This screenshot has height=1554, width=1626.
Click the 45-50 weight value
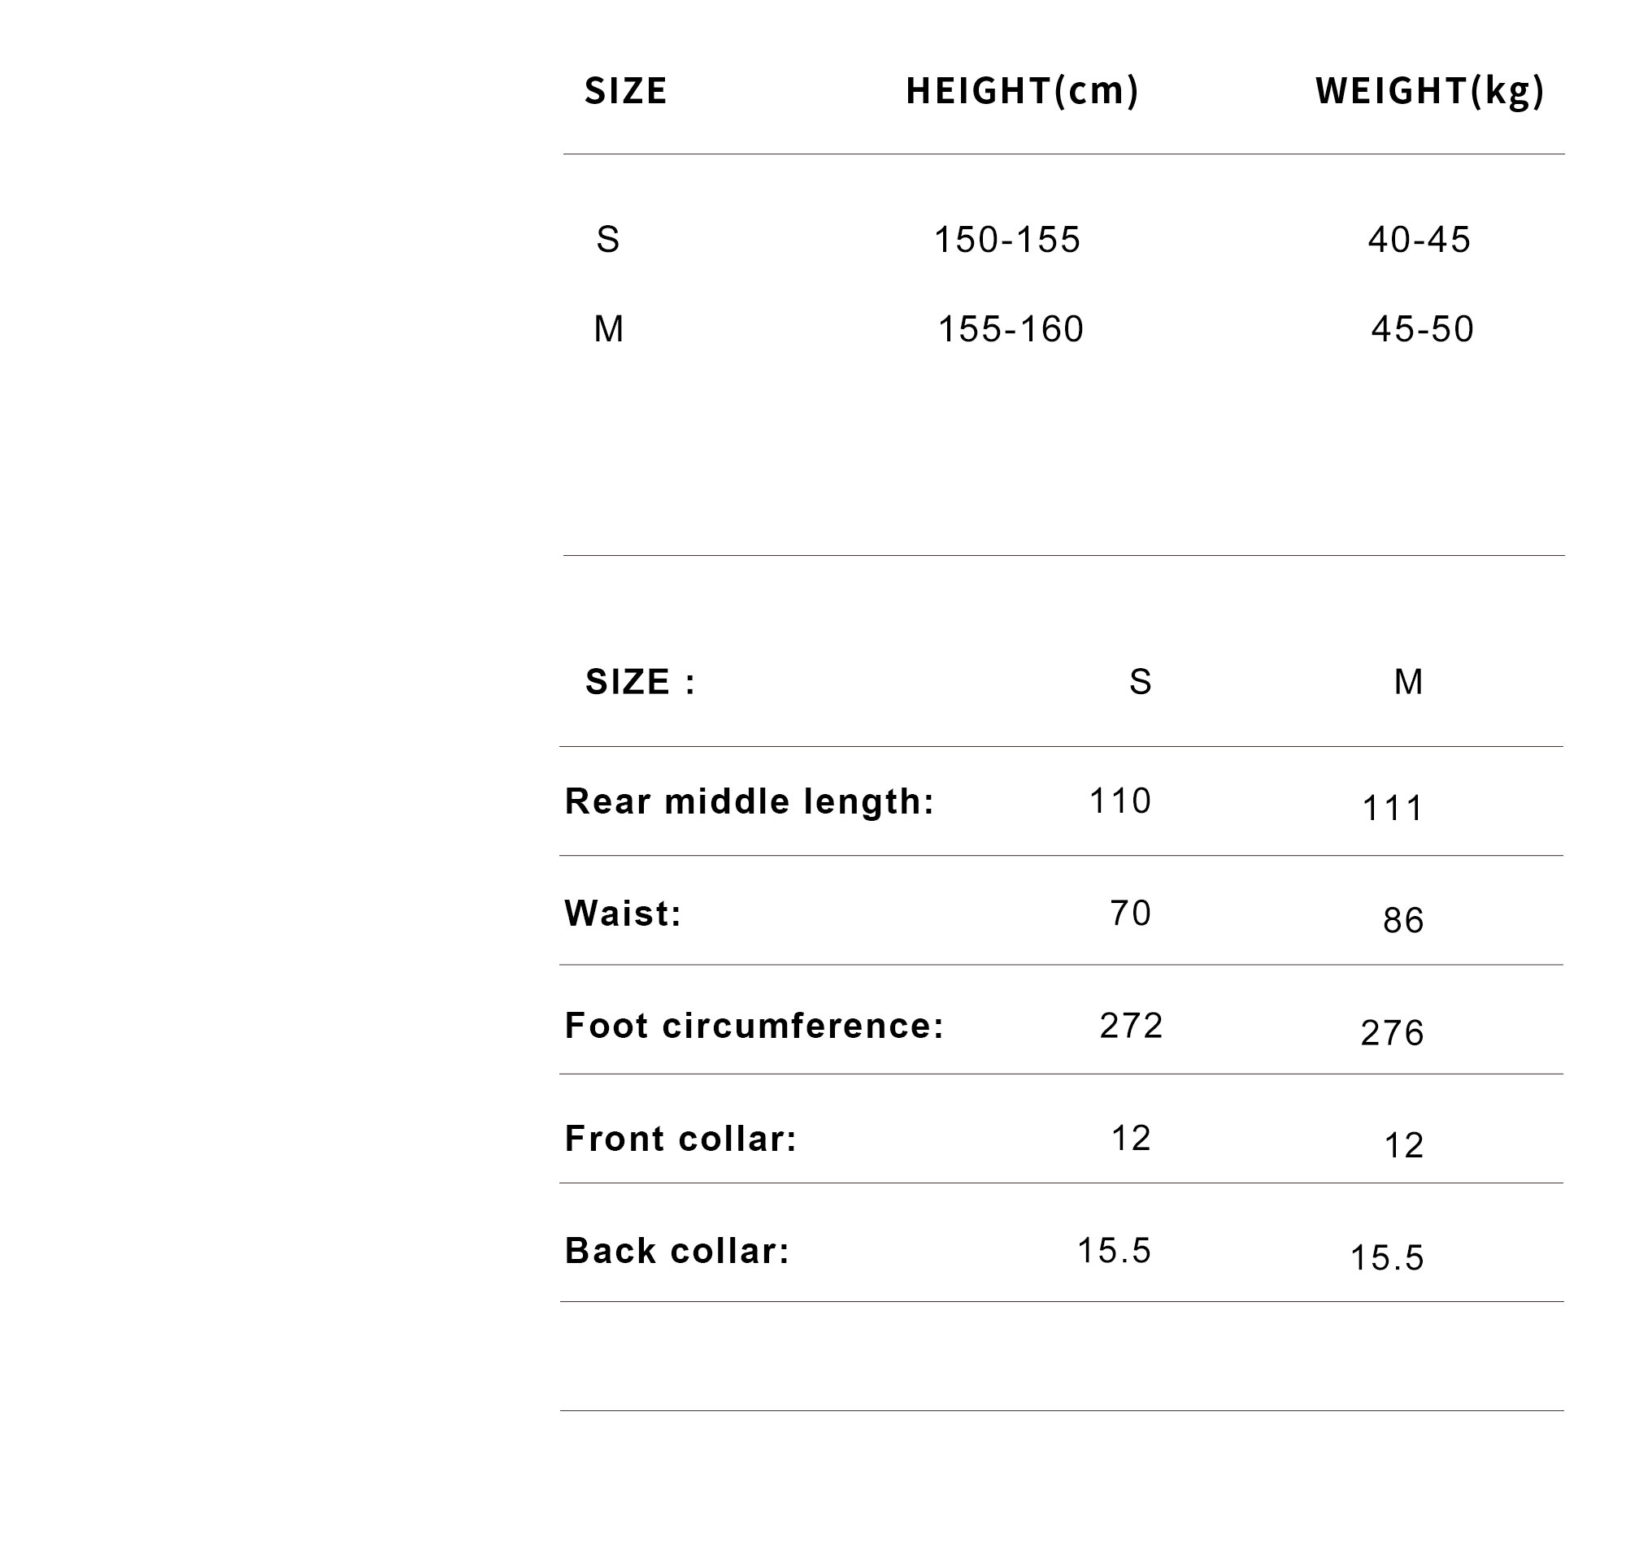coord(1422,330)
